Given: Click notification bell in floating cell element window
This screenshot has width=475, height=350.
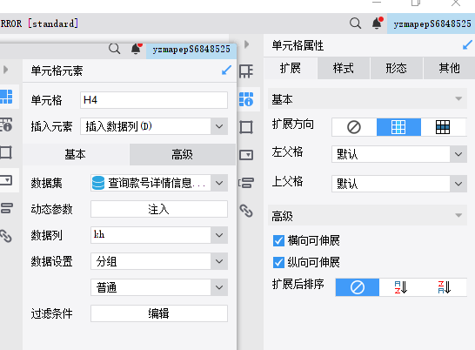Looking at the screenshot, I should coord(137,49).
